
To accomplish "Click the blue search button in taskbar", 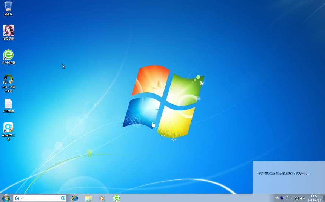I will click(63, 198).
